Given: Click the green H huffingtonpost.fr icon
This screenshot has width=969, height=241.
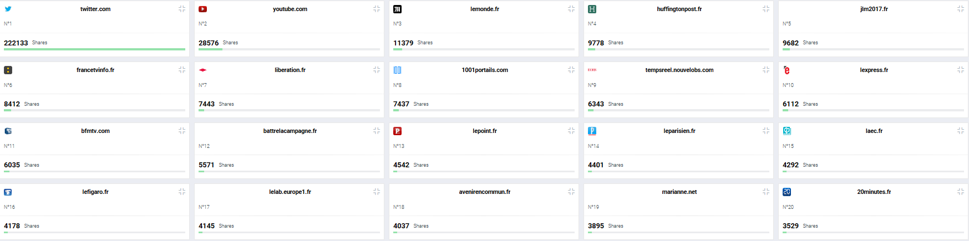Looking at the screenshot, I should click(592, 9).
